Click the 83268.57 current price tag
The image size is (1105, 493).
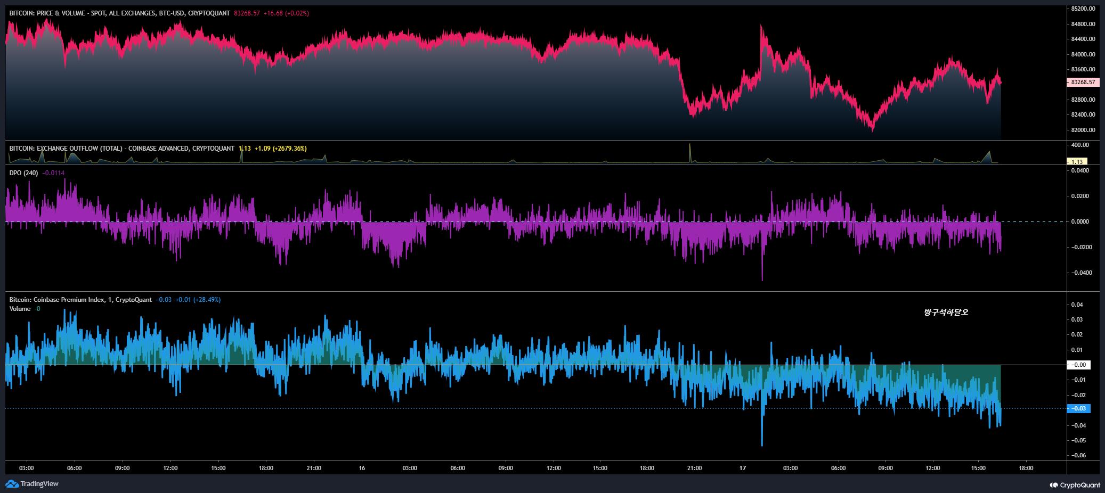tap(1083, 82)
